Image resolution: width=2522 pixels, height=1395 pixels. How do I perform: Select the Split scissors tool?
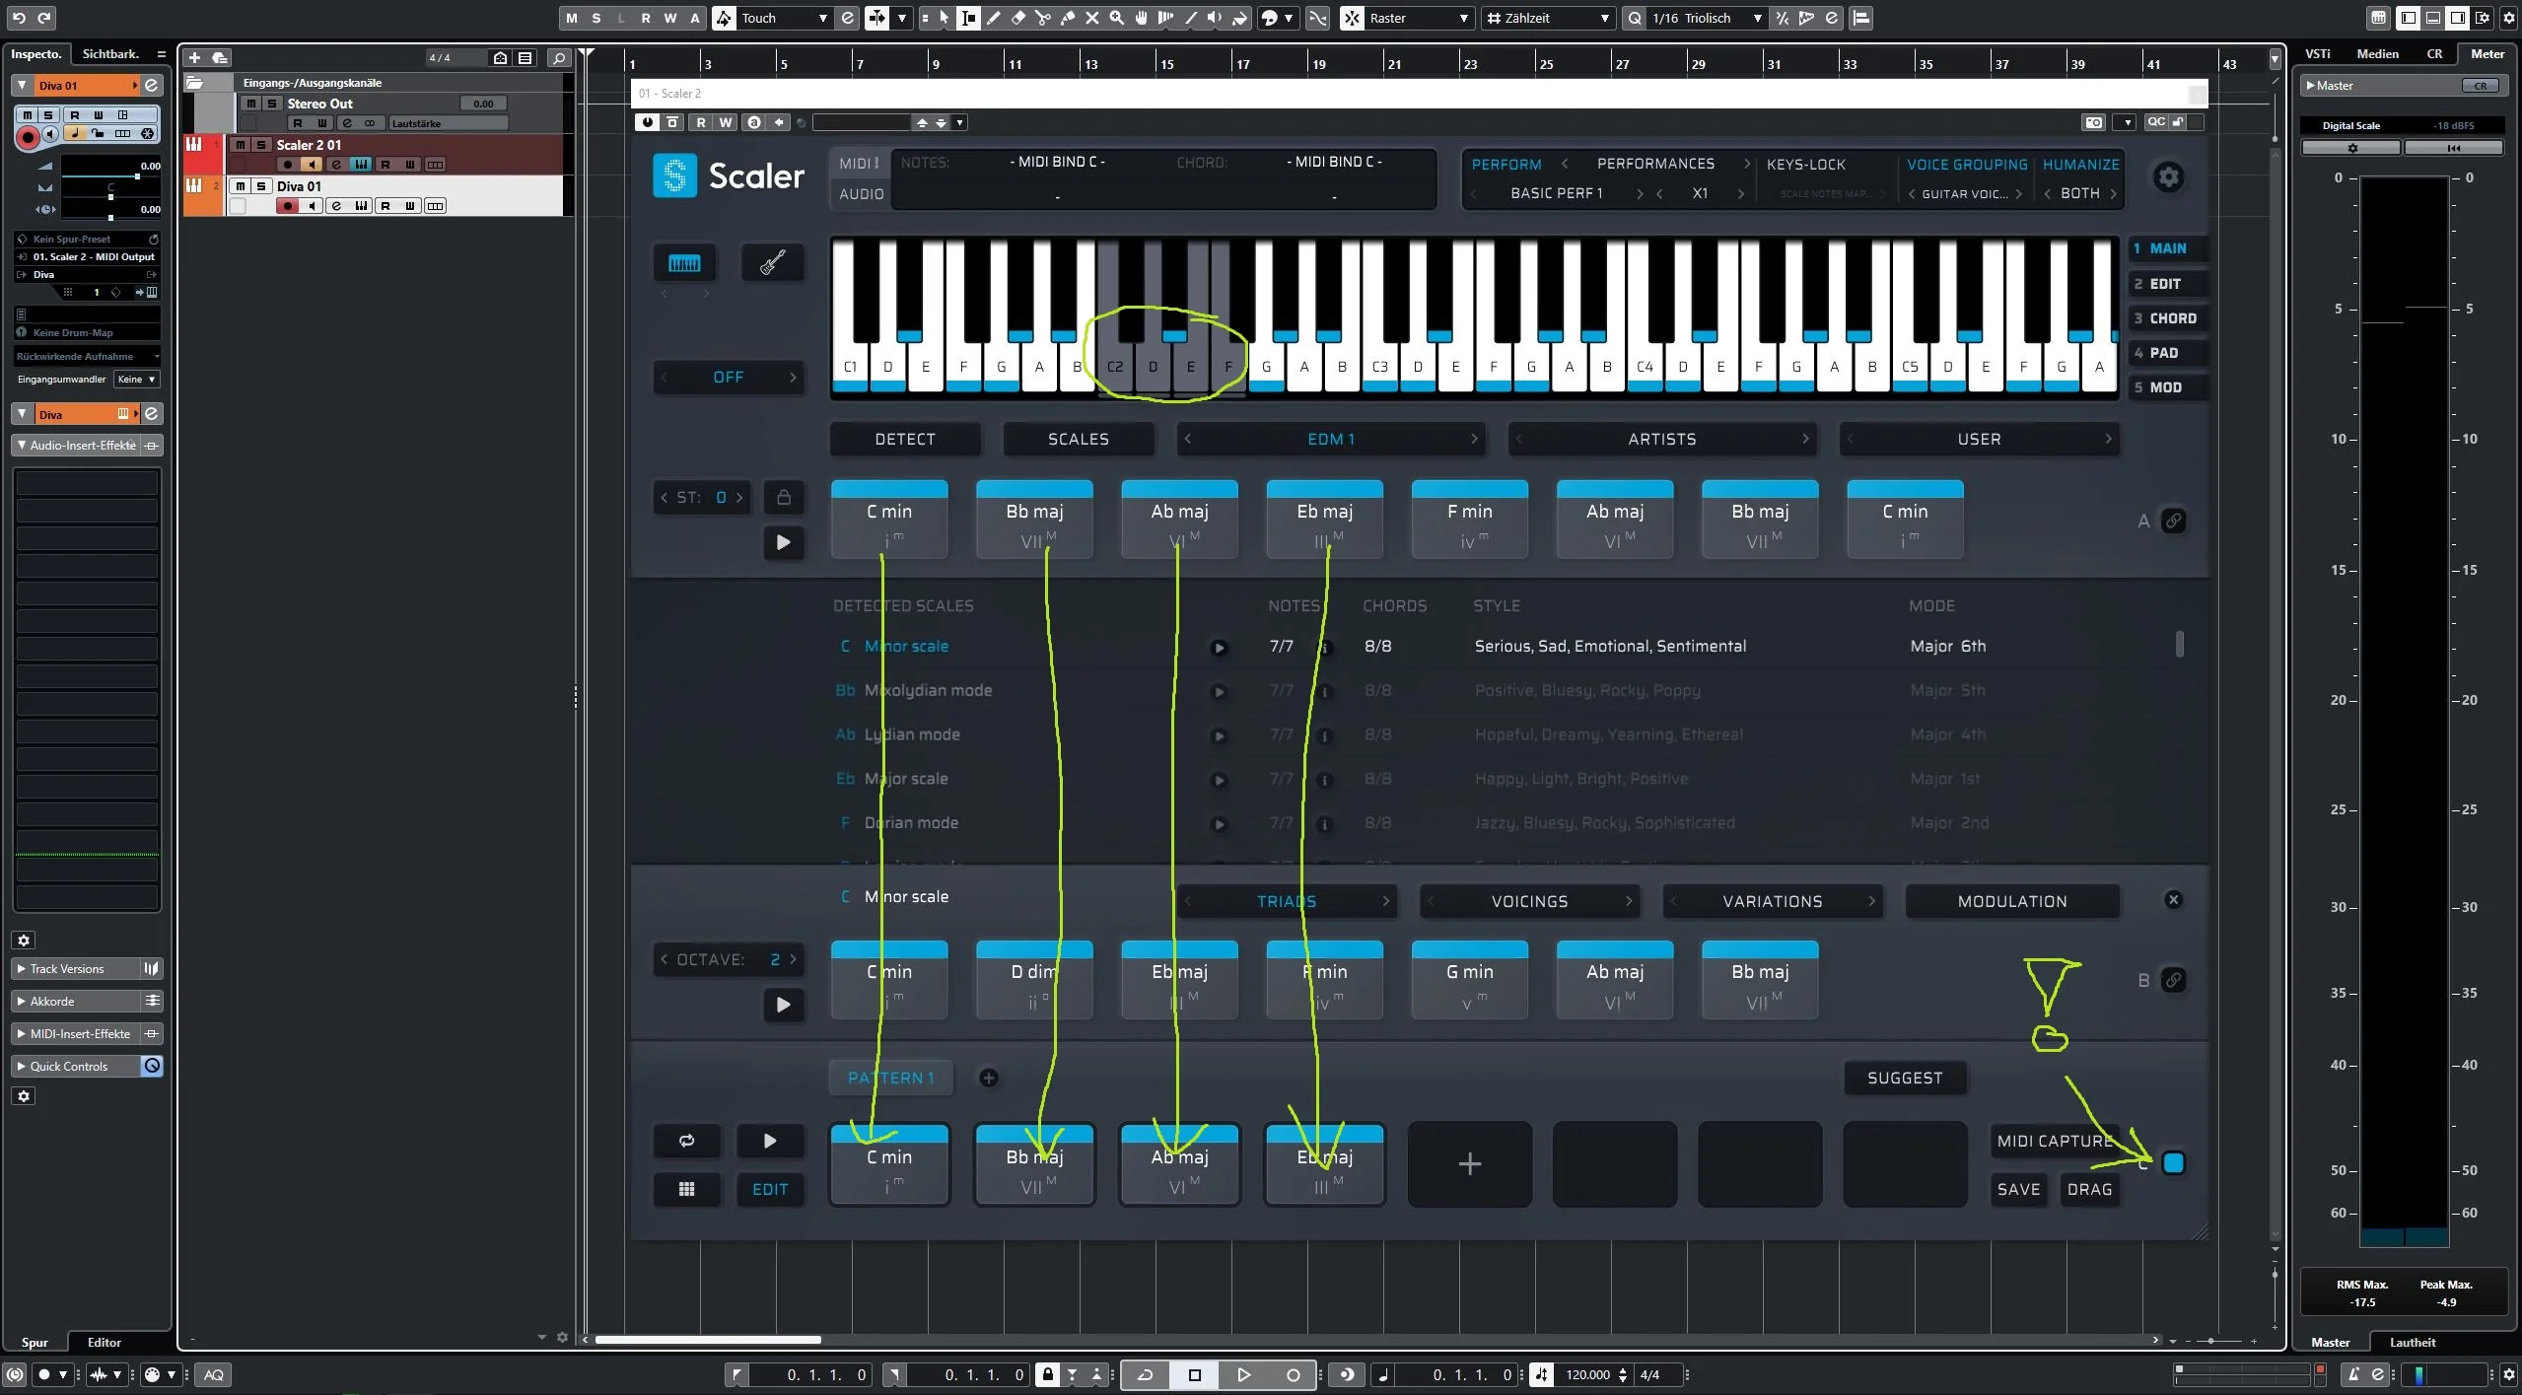pos(1043,18)
